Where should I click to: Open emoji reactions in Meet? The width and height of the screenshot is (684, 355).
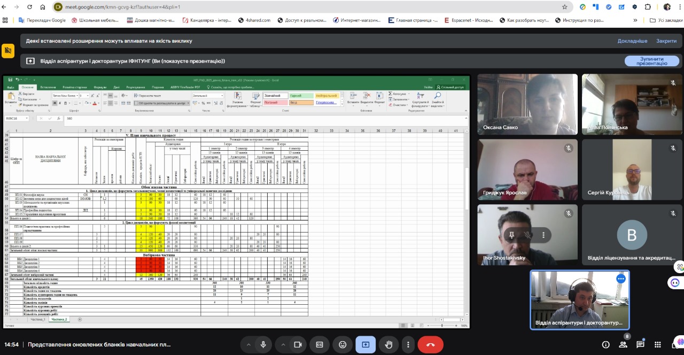pos(343,345)
